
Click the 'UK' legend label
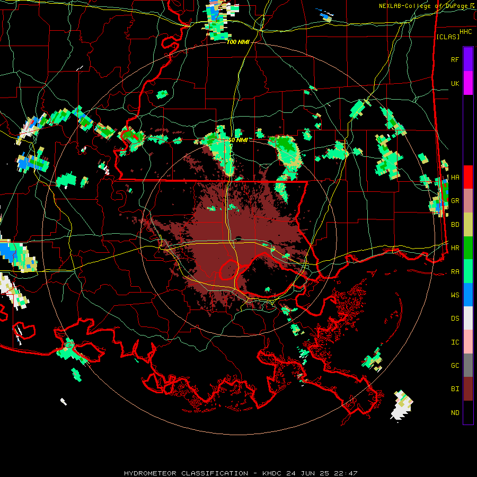[x=455, y=83]
